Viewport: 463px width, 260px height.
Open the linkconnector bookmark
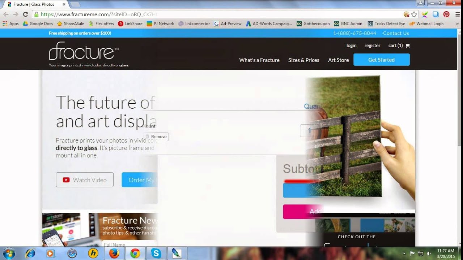194,23
